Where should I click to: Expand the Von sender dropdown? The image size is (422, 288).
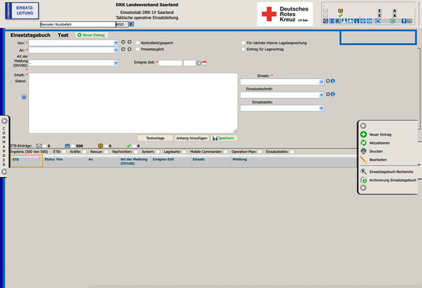tap(116, 43)
